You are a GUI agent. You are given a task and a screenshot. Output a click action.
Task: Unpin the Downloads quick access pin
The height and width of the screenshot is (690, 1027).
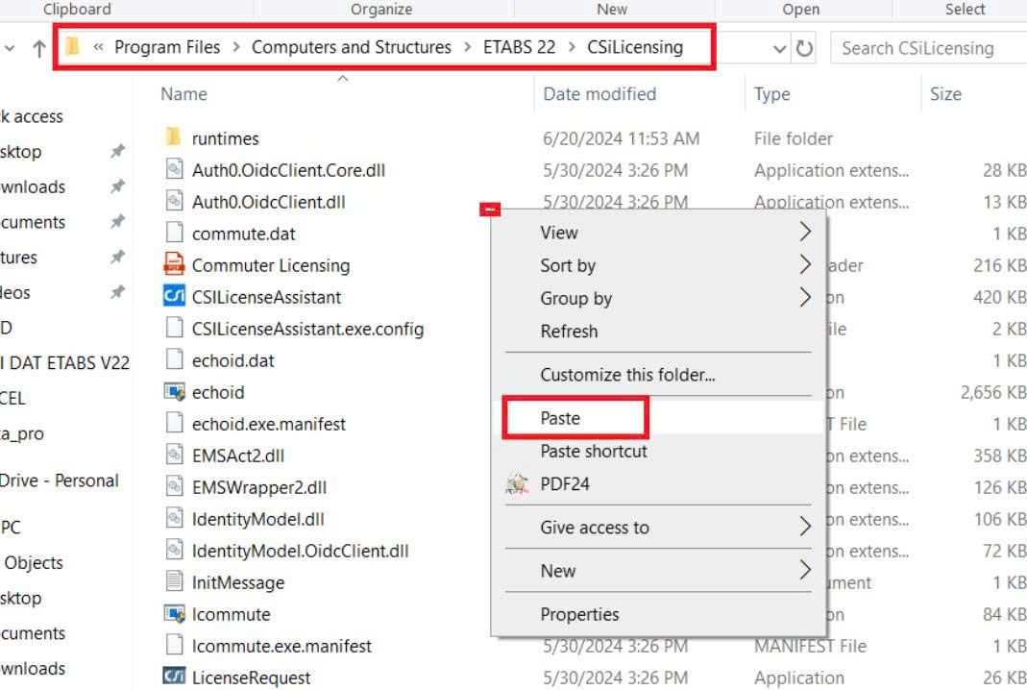pos(117,186)
